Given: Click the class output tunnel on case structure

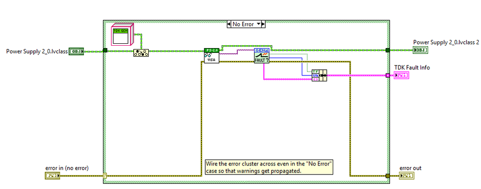Looking at the screenshot, I should click(388, 50).
